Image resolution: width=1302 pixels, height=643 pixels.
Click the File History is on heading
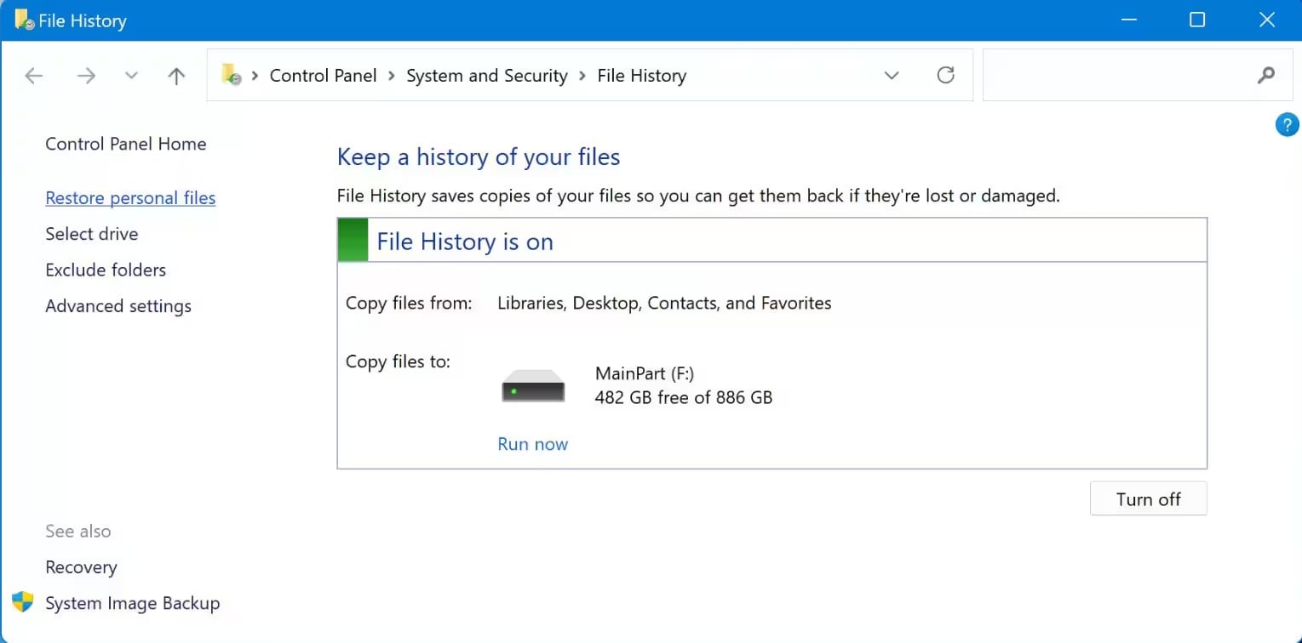(465, 242)
